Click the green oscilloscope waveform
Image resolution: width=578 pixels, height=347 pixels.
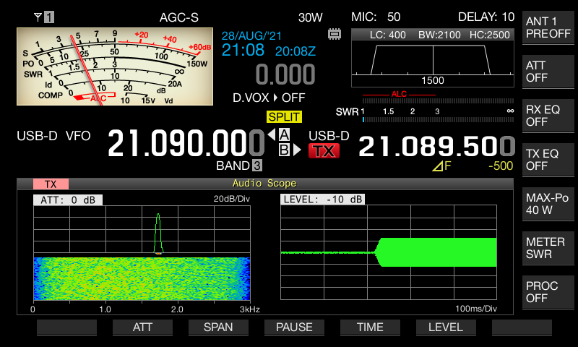click(437, 252)
